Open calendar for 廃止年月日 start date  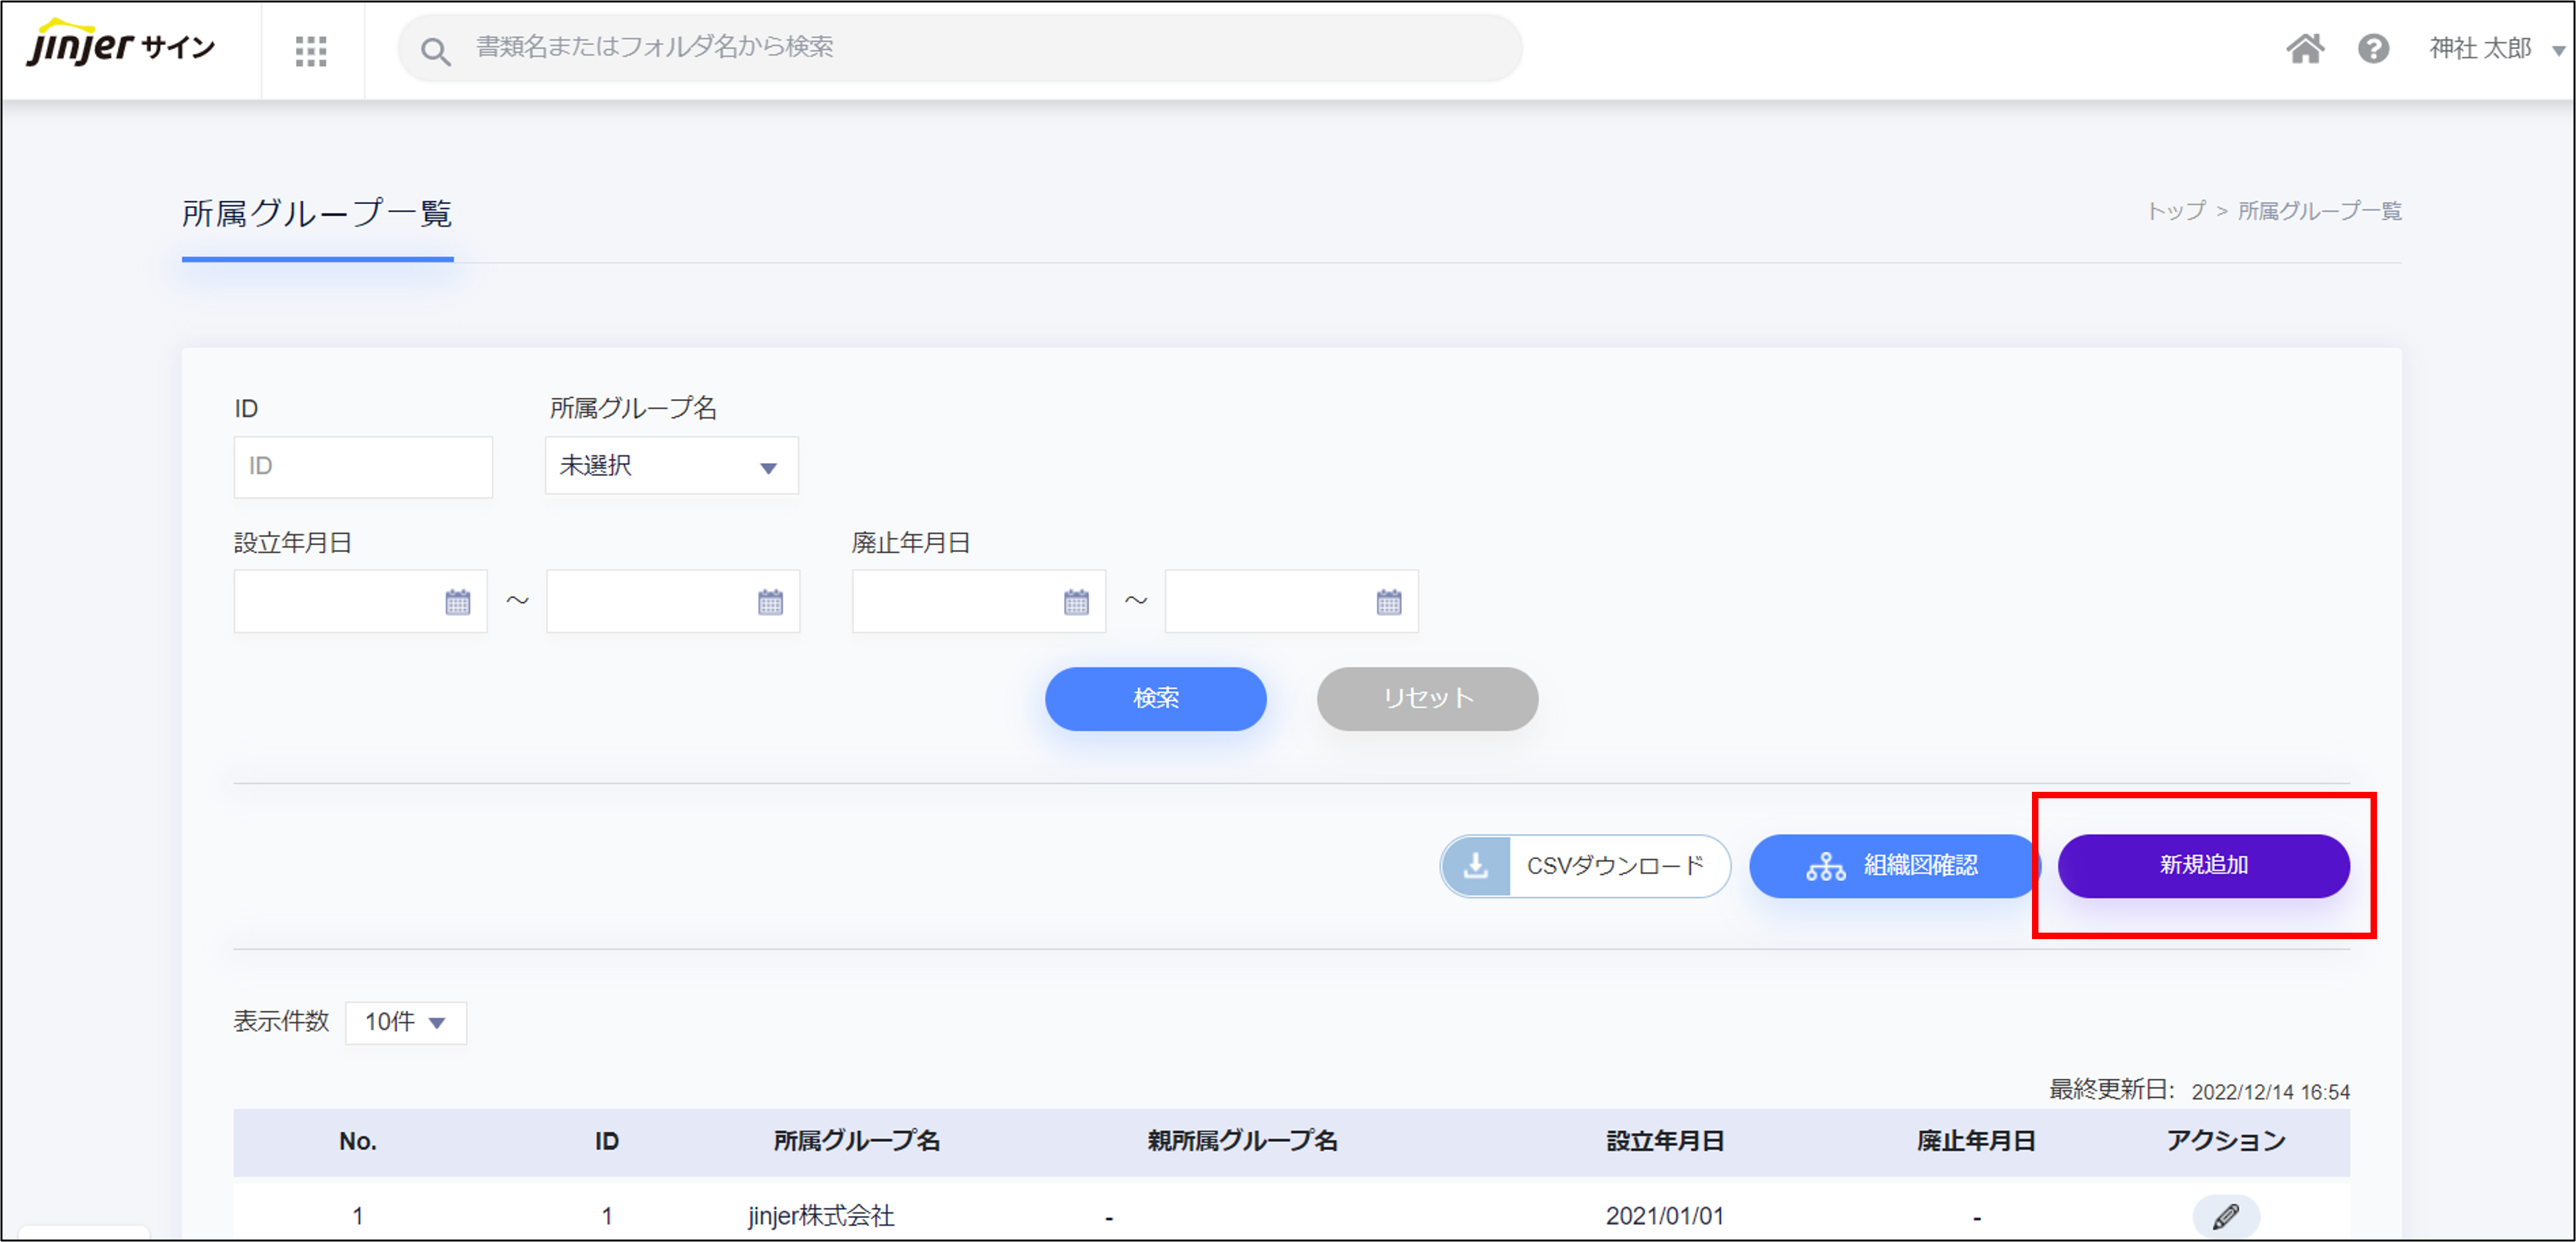pos(1076,602)
